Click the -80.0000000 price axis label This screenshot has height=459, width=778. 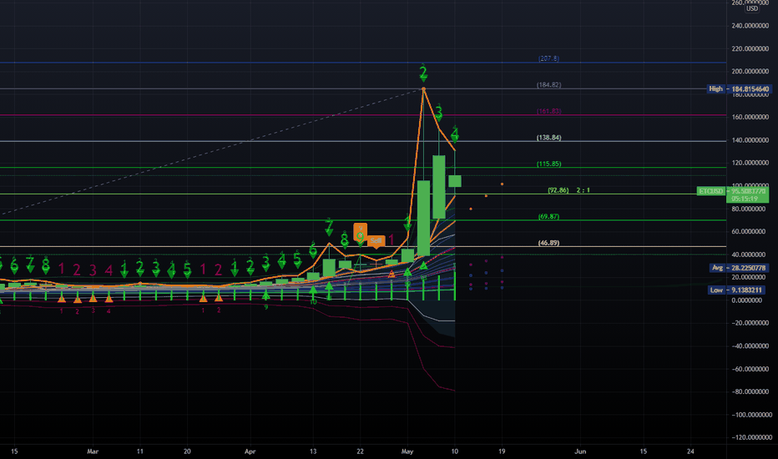pos(750,391)
